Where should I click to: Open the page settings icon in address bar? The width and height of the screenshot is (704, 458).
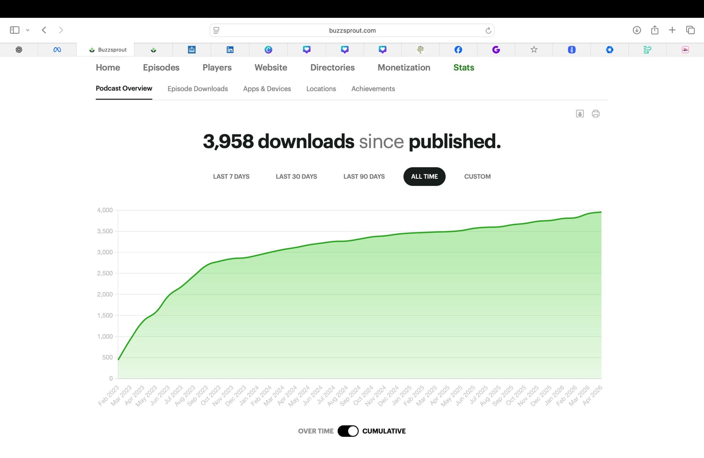click(x=216, y=31)
